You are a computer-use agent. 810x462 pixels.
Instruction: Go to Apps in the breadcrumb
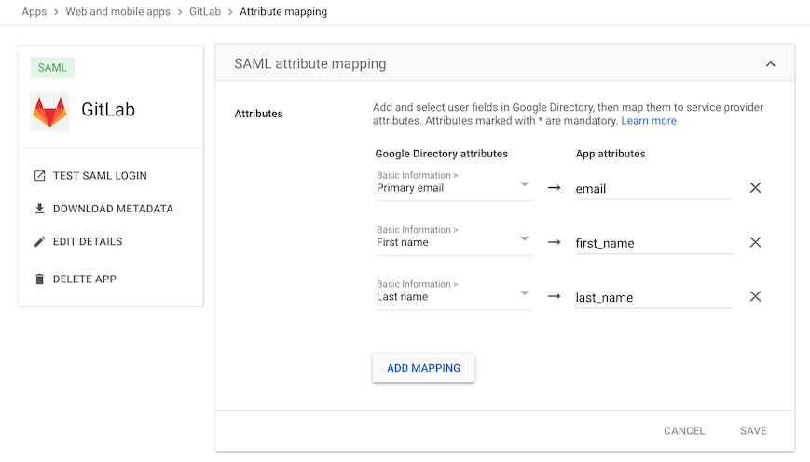[34, 12]
